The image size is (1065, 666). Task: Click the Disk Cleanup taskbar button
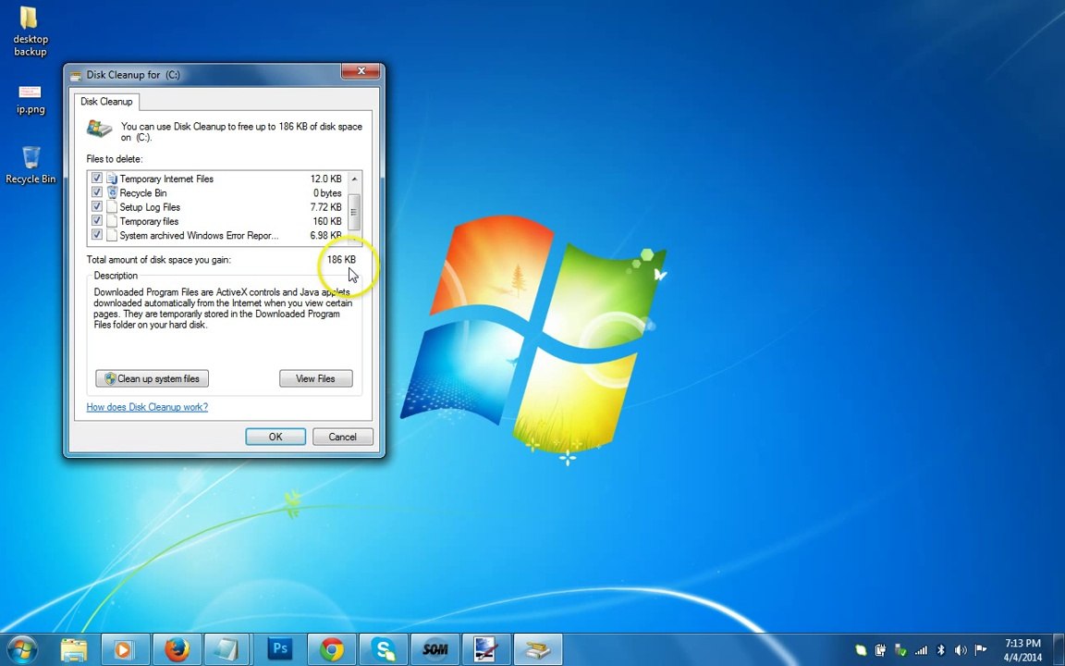click(x=538, y=649)
